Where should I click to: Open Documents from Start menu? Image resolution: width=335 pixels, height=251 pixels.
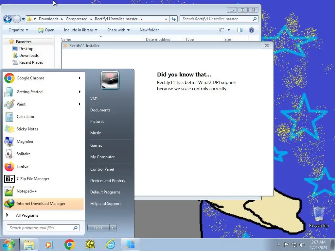[100, 110]
